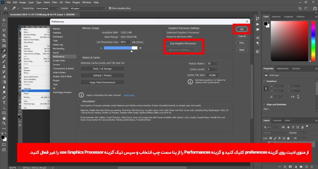Select the Horizontal Type tool
This screenshot has width=318, height=169.
pos(4,103)
